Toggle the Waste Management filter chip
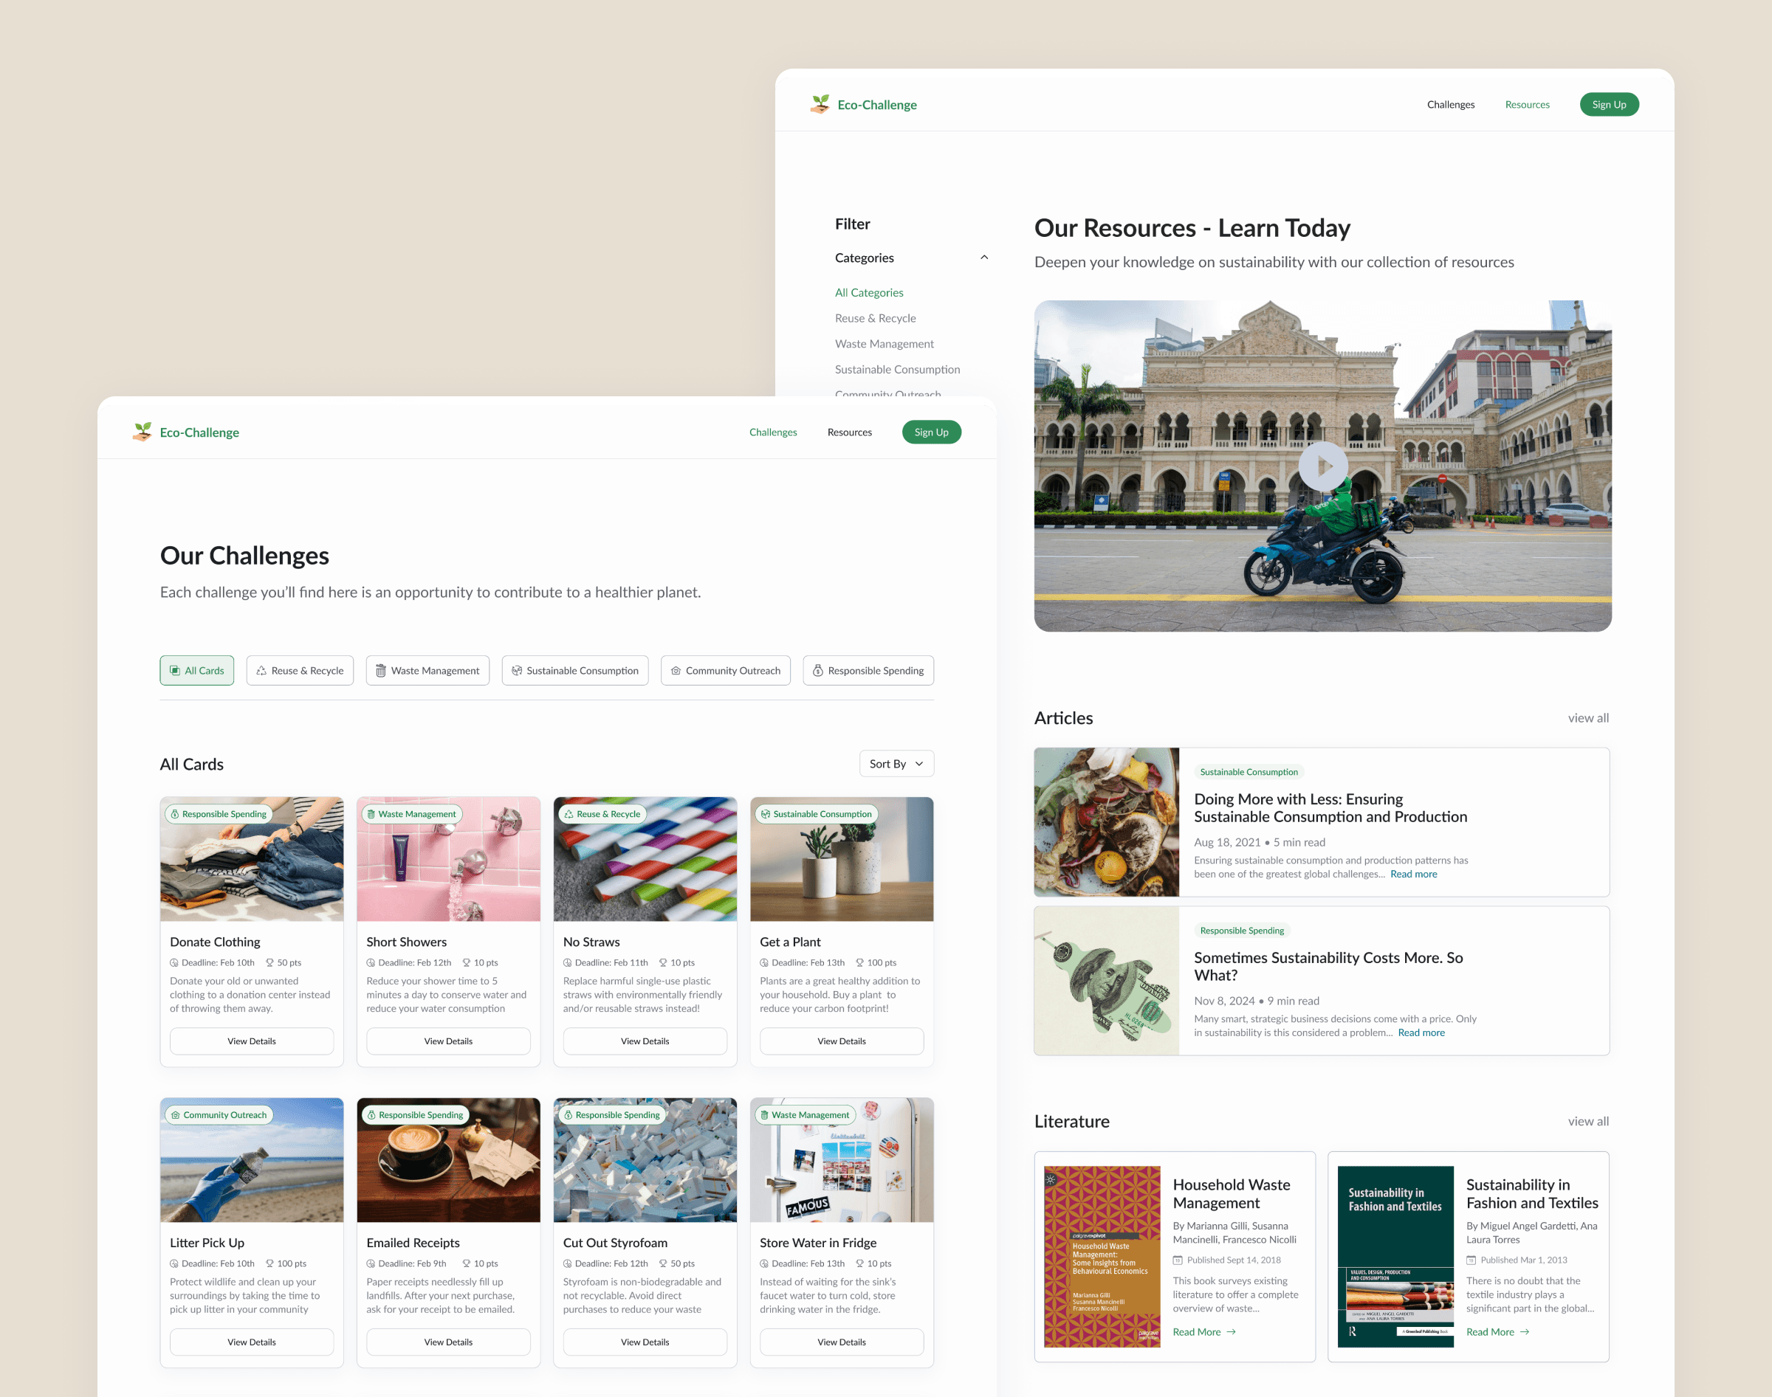Screen dimensions: 1772x1397 tap(427, 671)
